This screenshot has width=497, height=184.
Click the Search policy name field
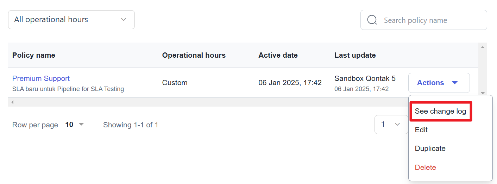[424, 20]
